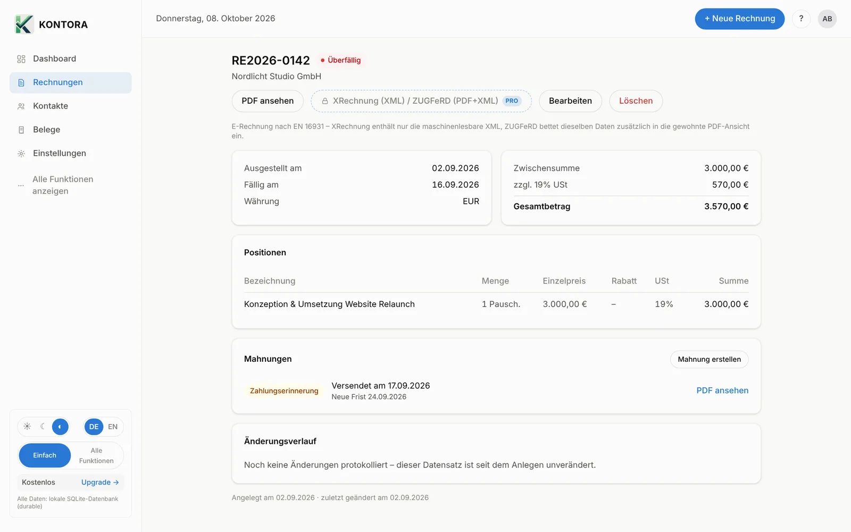Switch language to EN
The height and width of the screenshot is (532, 851).
click(113, 427)
